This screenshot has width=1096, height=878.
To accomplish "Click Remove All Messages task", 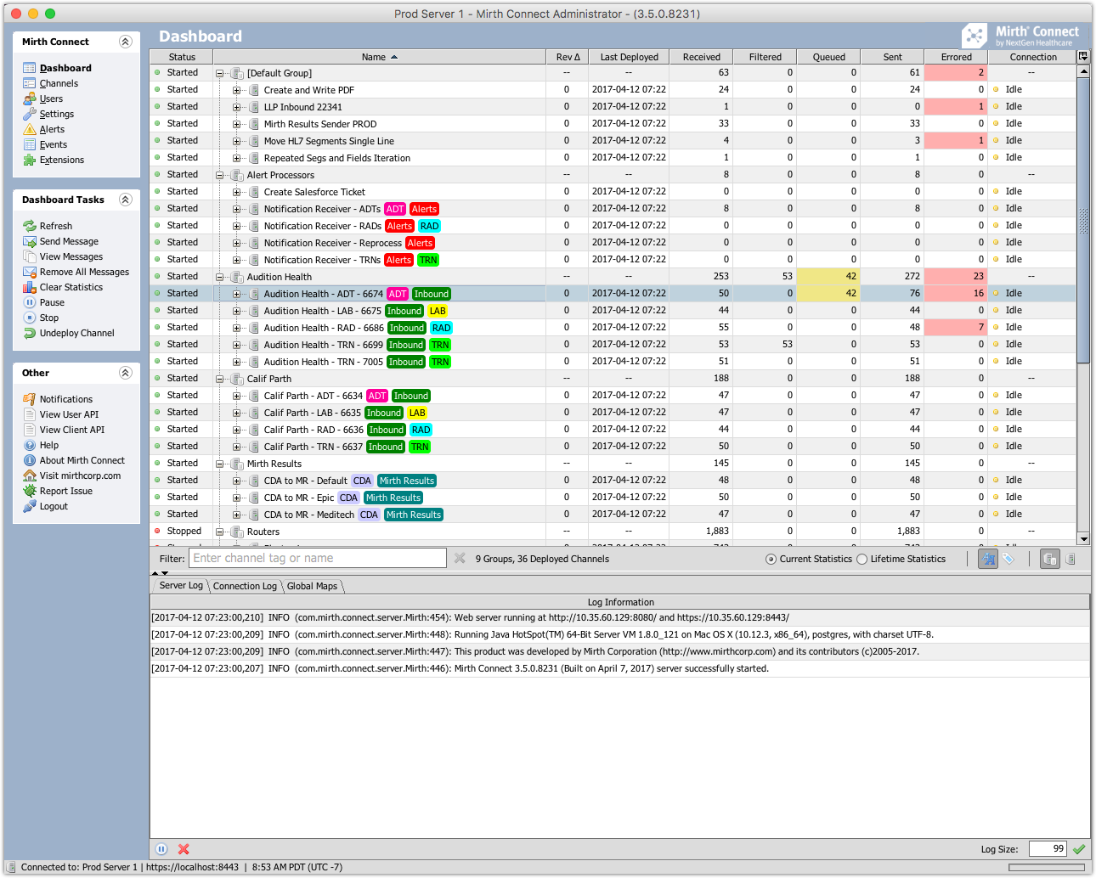I will click(84, 272).
